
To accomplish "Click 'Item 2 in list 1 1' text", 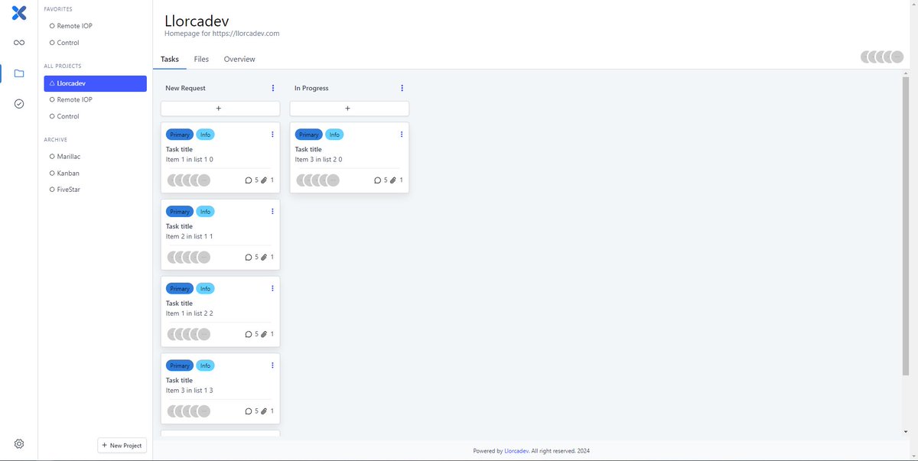I will pyautogui.click(x=190, y=236).
